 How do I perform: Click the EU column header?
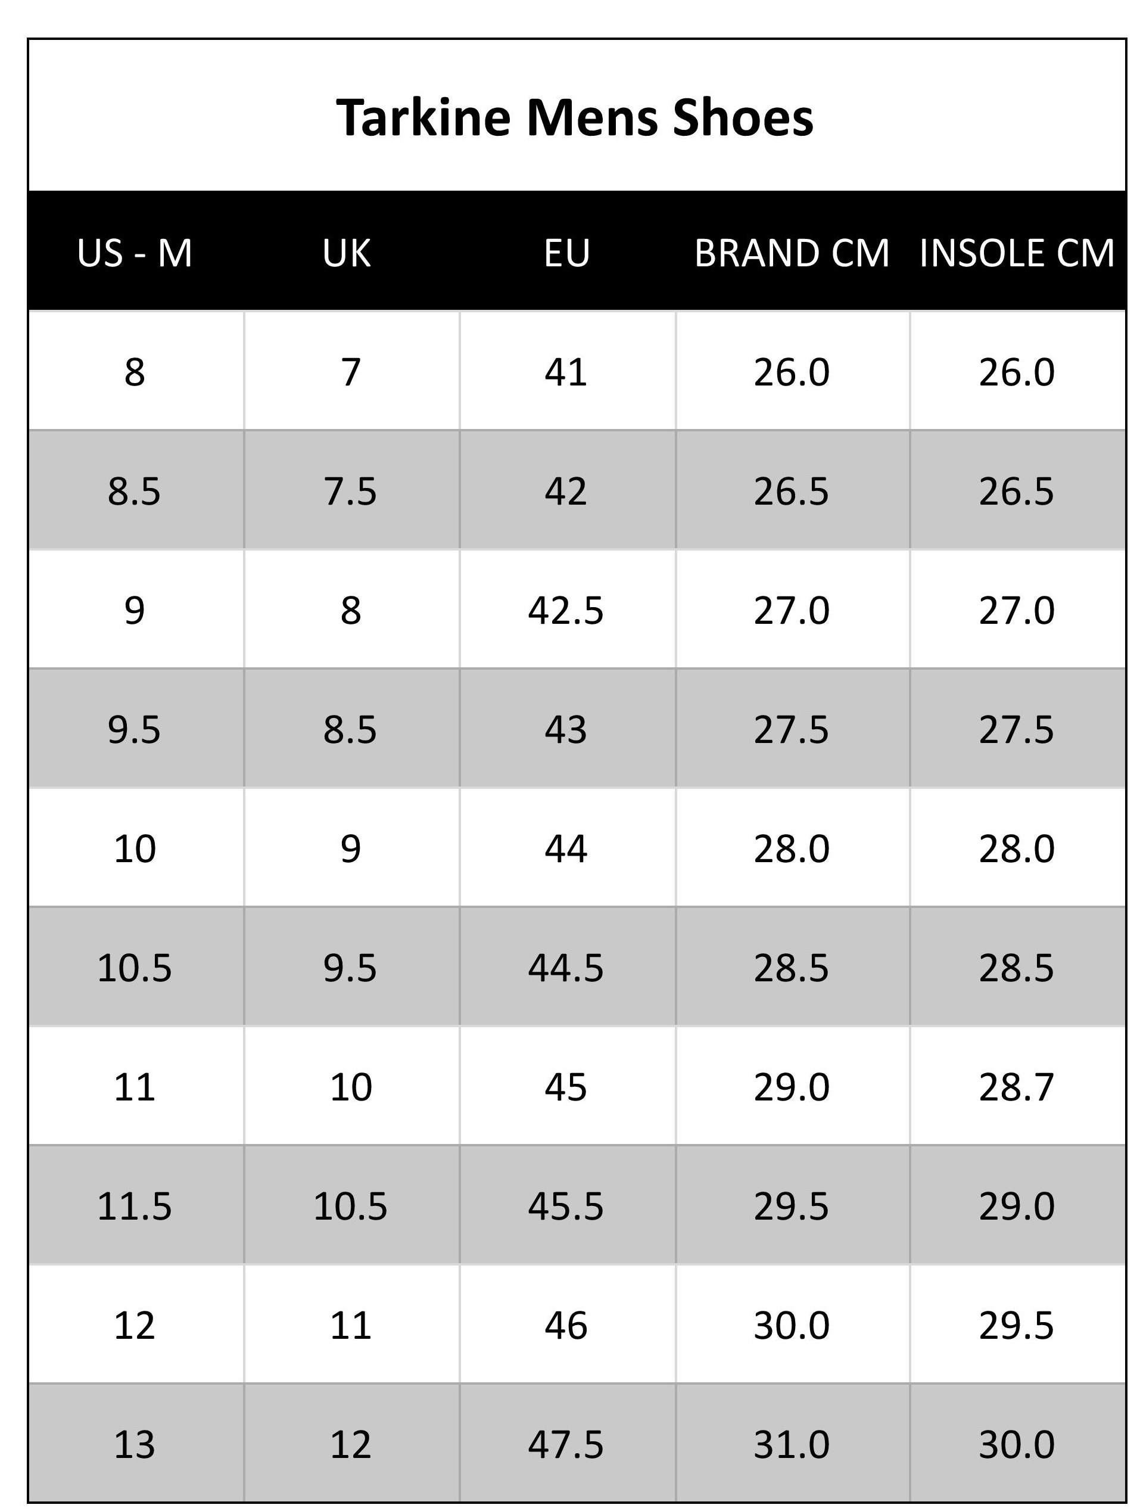pos(567,253)
